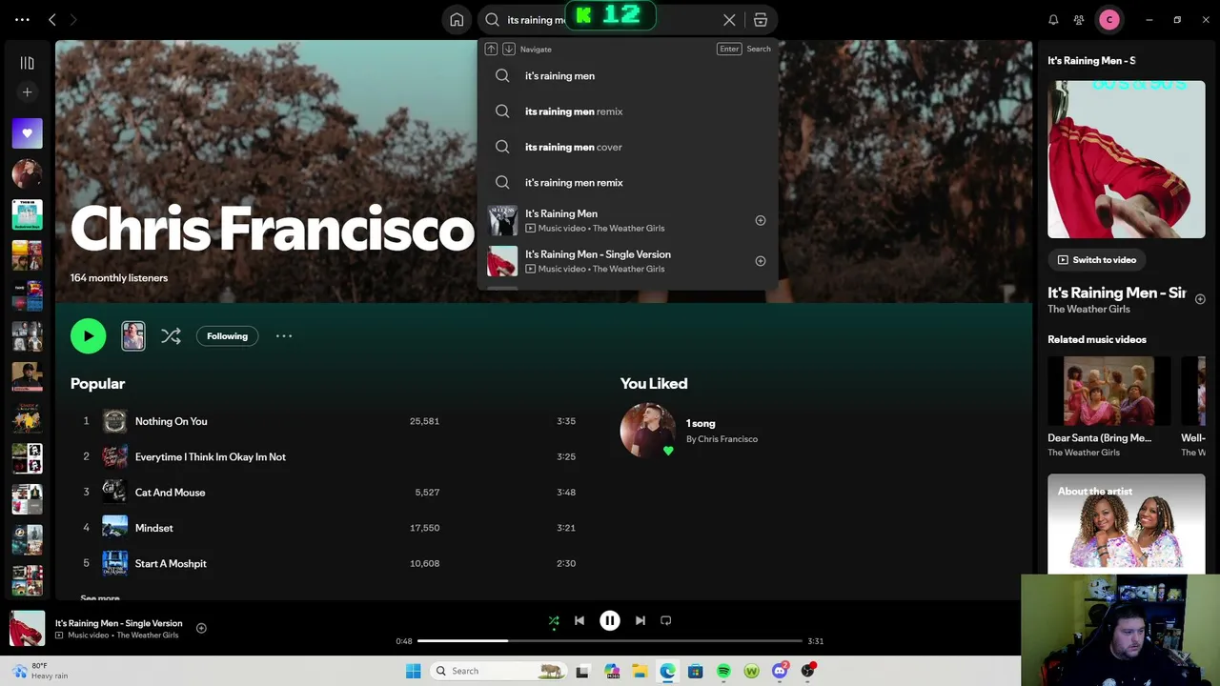Go back with the left arrow

pos(52,19)
